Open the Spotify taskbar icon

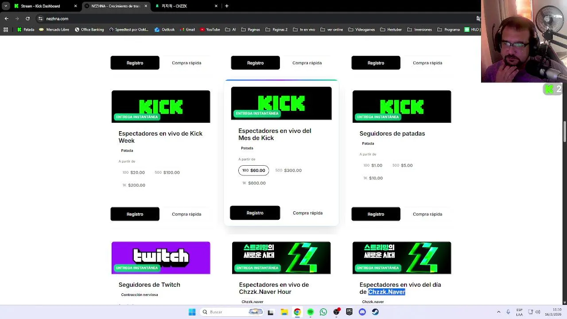(x=310, y=312)
